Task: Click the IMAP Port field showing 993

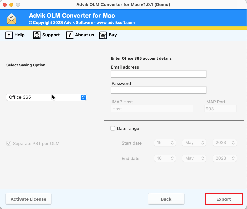Action: click(220, 109)
